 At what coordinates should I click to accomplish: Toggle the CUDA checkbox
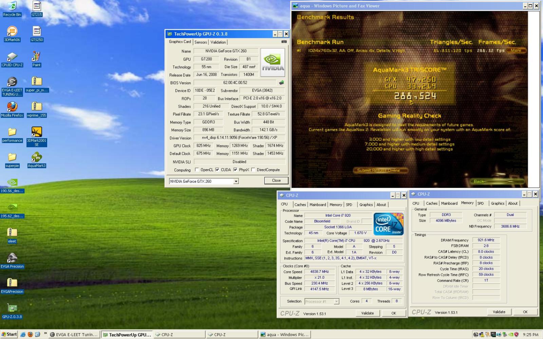[217, 170]
